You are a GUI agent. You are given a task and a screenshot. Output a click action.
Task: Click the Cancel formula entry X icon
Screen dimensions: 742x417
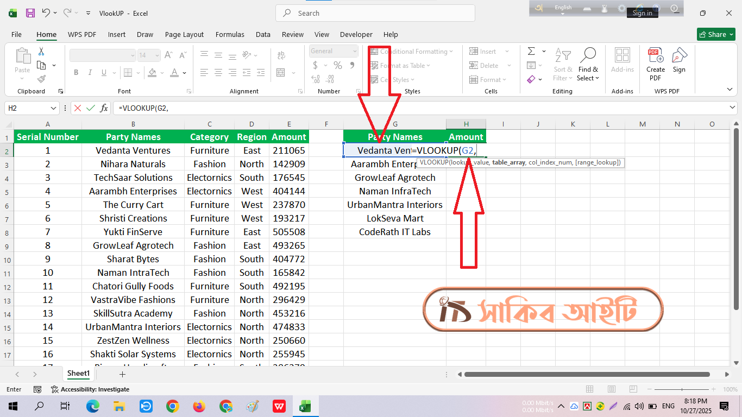pos(78,108)
